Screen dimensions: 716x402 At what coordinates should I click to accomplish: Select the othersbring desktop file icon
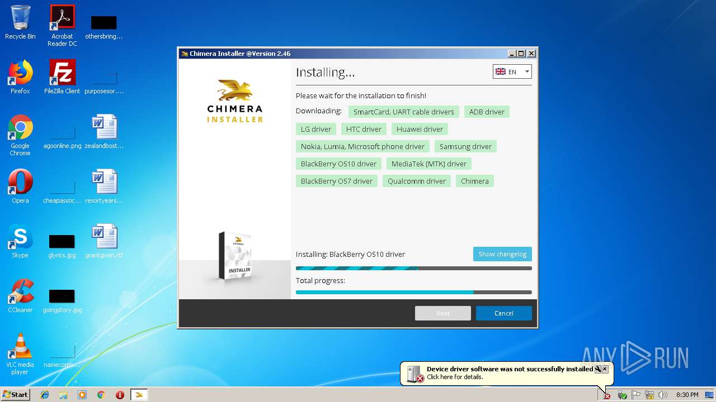click(104, 27)
